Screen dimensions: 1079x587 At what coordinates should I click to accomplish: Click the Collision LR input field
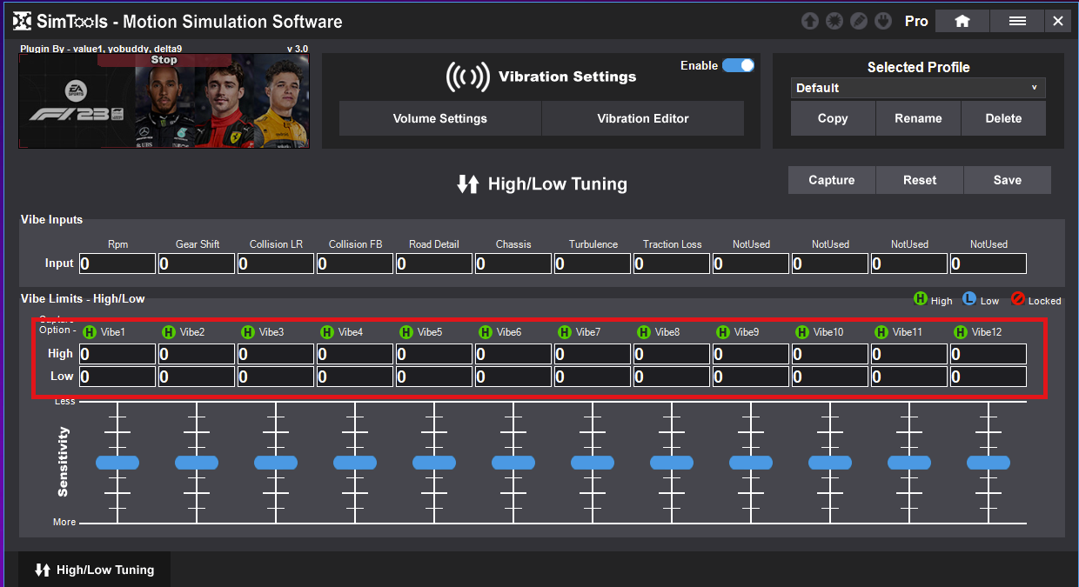point(276,263)
